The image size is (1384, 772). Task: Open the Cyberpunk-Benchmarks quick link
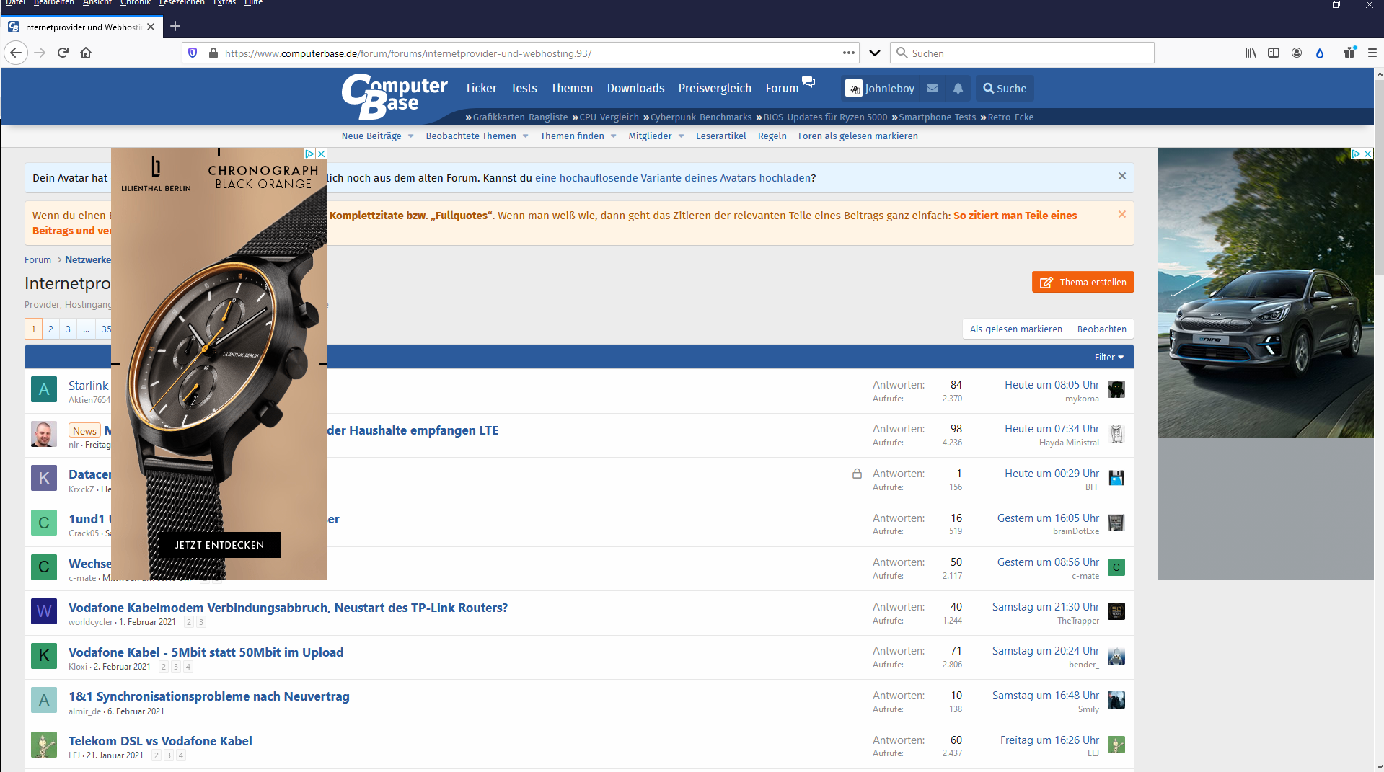[701, 117]
